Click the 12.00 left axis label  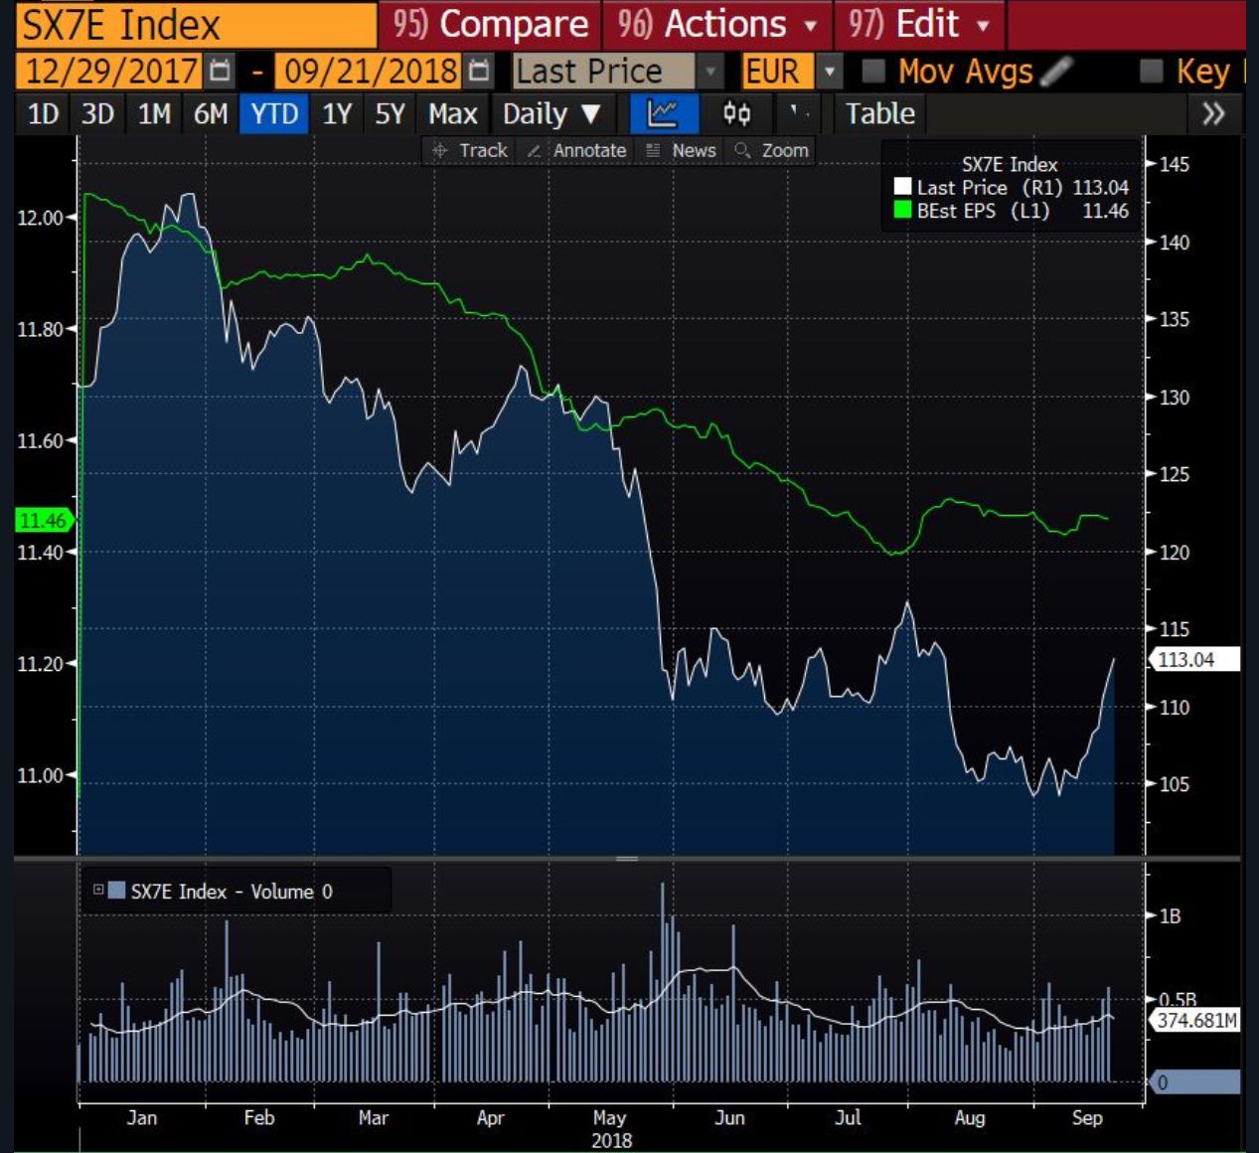tap(40, 217)
